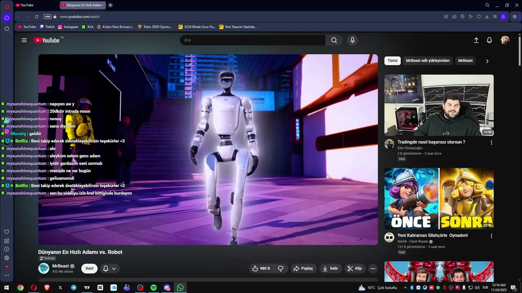This screenshot has width=522, height=293.
Task: Open Ekin Yüzbaşıoğlu channel link
Action: tap(410, 148)
